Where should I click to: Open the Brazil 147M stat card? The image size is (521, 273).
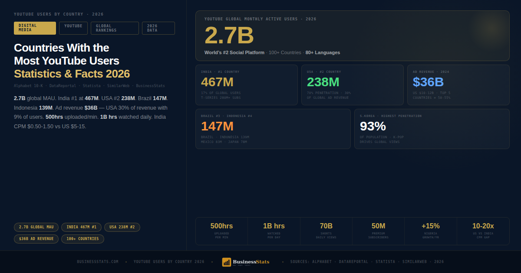tap(273, 129)
